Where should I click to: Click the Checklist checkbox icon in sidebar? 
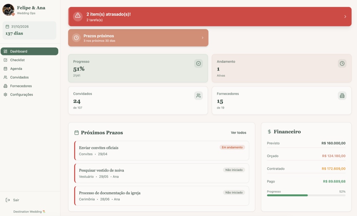point(5,60)
